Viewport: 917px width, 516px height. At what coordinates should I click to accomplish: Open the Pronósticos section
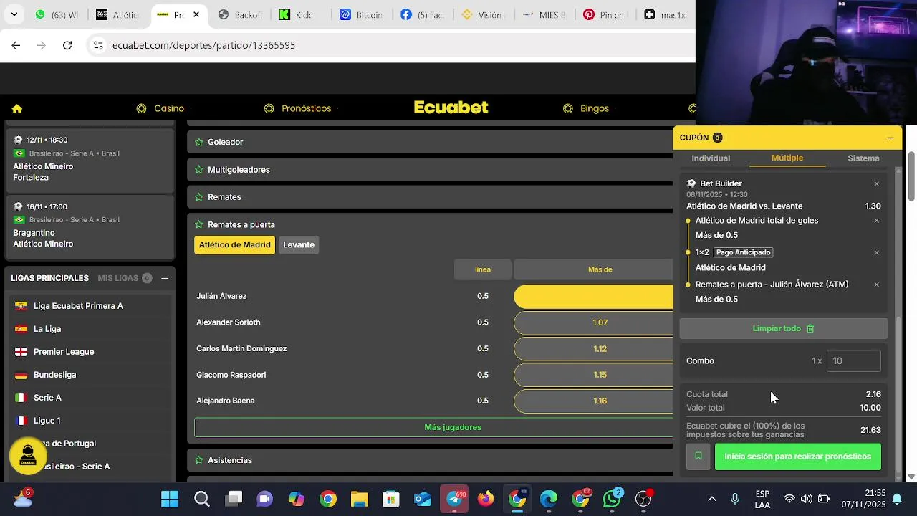click(297, 108)
